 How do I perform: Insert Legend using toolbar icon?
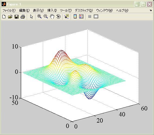pos(81,16)
